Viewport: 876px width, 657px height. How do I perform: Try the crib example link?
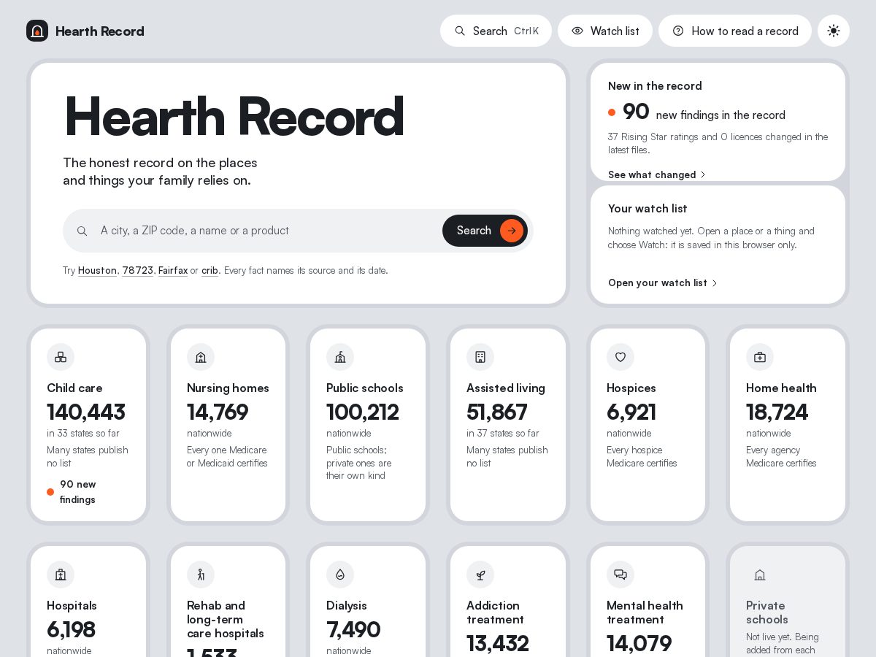(210, 270)
